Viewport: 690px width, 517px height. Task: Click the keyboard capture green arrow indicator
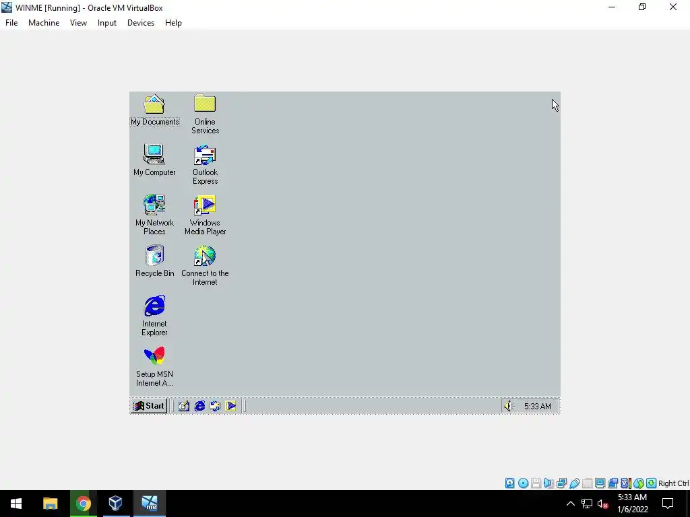[652, 483]
